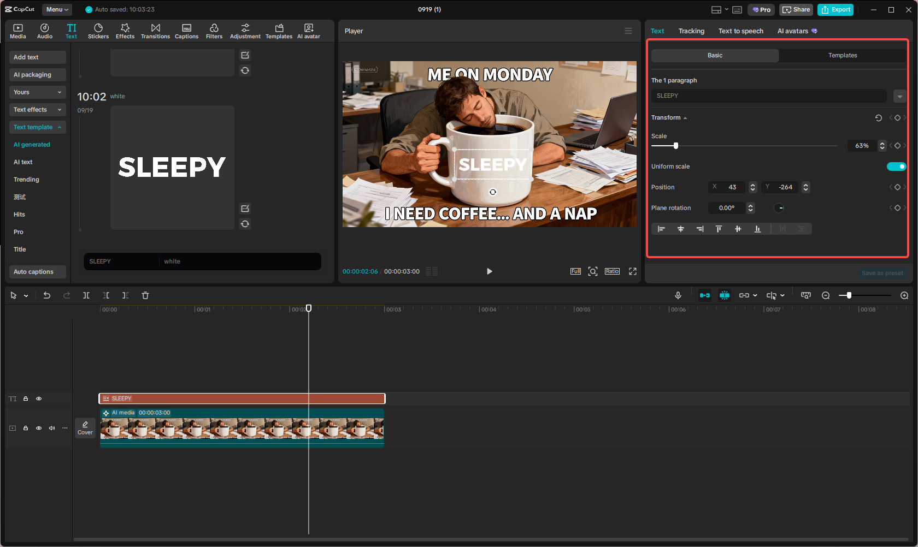Adjust the Scale slider
The width and height of the screenshot is (918, 547).
coord(675,146)
